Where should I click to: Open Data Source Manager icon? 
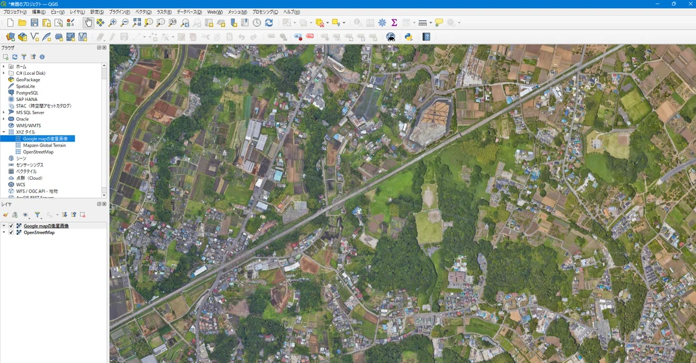[10, 37]
